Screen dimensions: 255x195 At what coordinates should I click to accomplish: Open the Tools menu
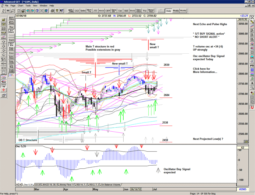[29, 6]
